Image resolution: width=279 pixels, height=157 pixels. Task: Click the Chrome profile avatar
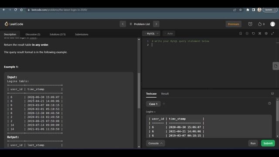(x=259, y=10)
